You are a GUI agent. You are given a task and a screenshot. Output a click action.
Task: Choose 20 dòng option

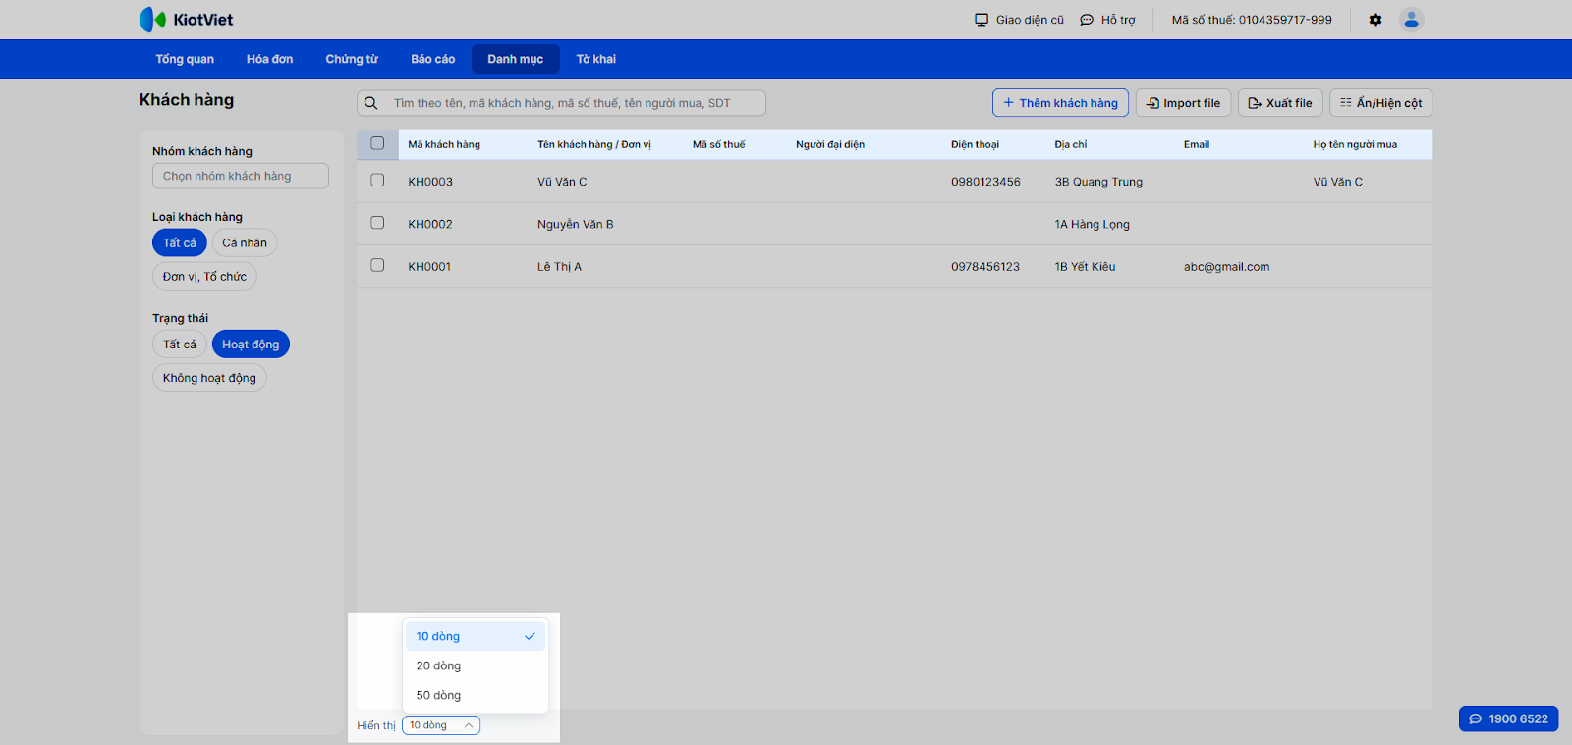pos(476,665)
